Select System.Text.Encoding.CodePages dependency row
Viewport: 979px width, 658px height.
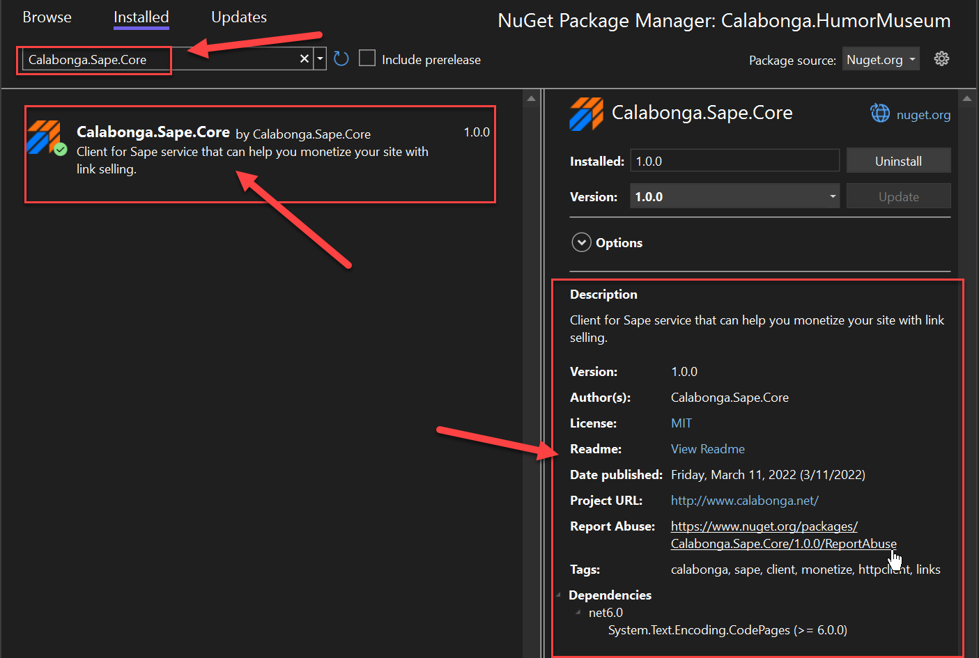pyautogui.click(x=727, y=630)
